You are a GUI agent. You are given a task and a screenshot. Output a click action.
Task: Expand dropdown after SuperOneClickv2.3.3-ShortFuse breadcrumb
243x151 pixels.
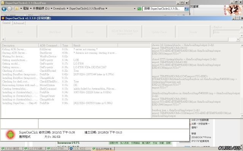pos(106,8)
